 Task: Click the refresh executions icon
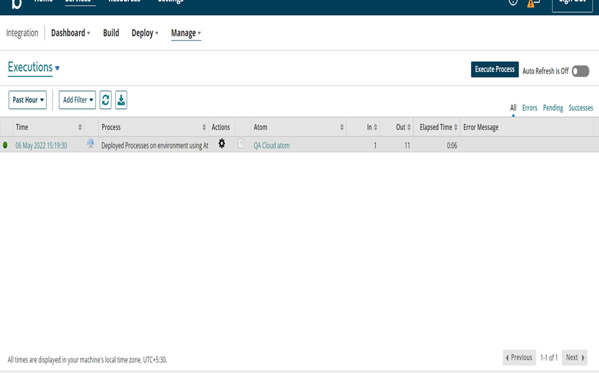coord(106,99)
